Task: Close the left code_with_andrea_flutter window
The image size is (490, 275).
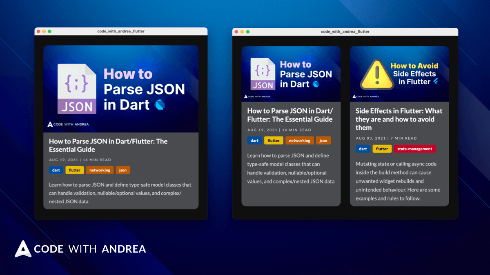Action: click(38, 31)
